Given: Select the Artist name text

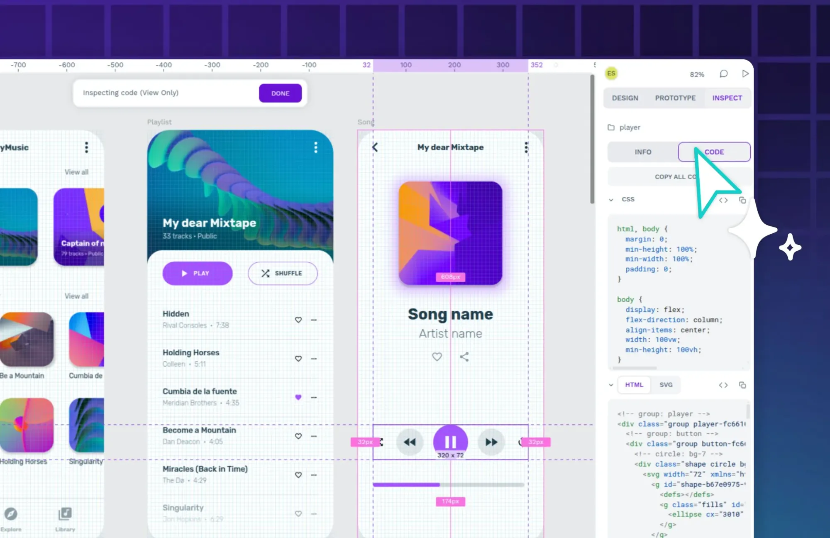Looking at the screenshot, I should tap(450, 334).
